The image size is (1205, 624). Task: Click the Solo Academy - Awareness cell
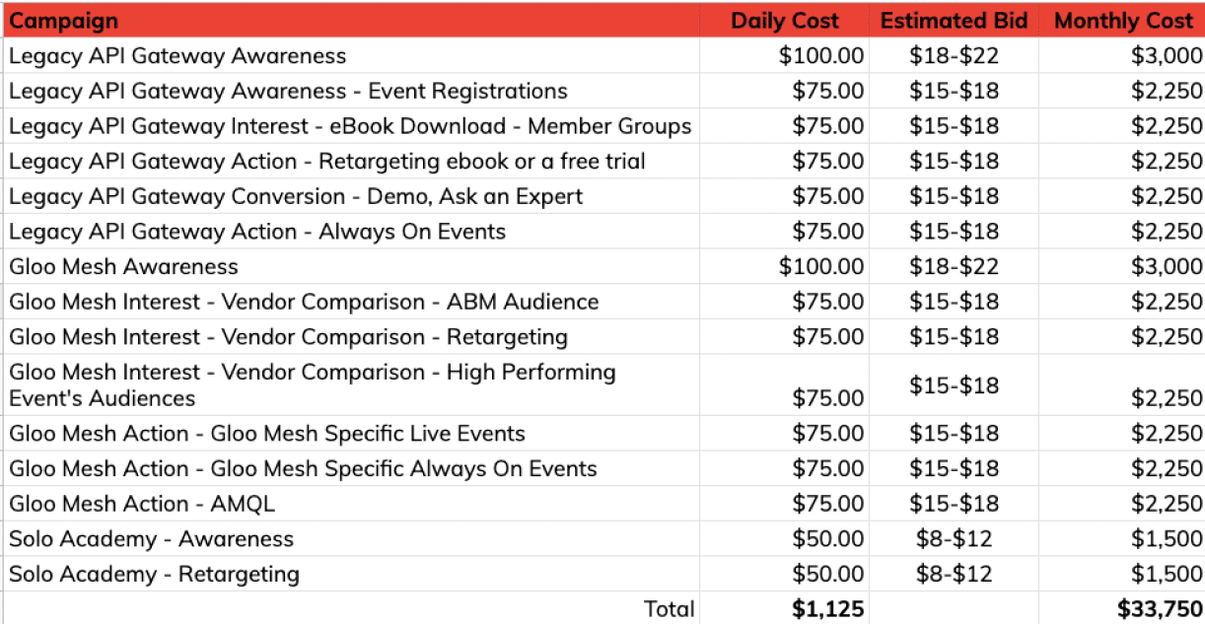pos(152,539)
